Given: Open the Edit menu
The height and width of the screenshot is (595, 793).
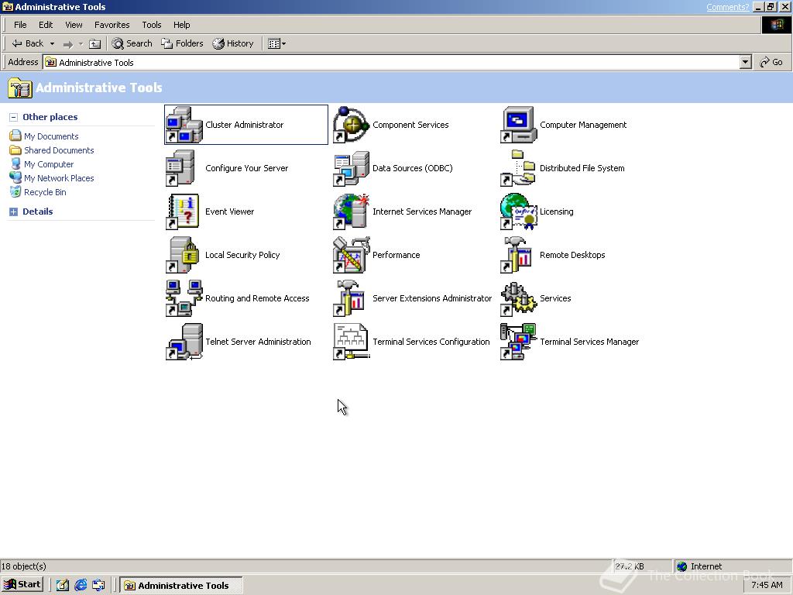Looking at the screenshot, I should 46,25.
